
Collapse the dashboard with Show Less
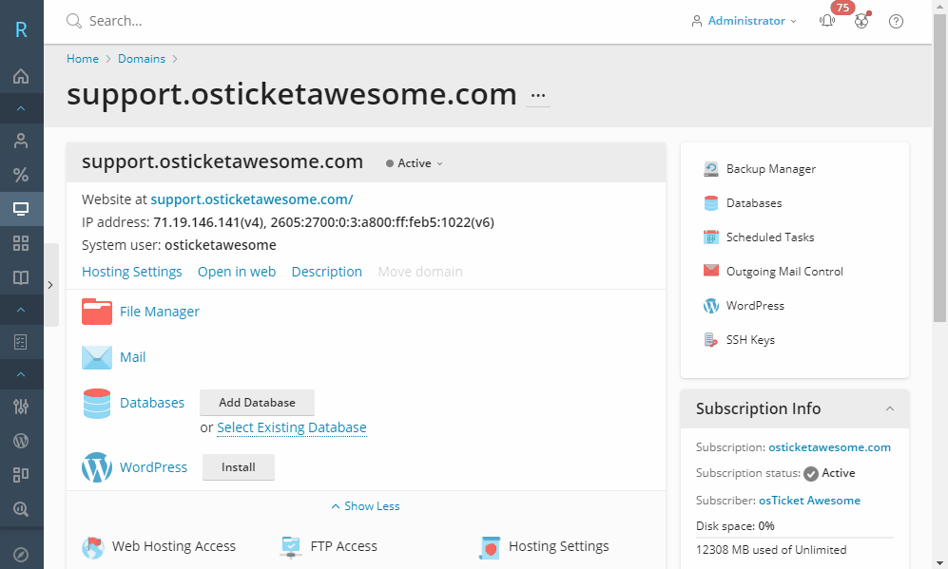366,506
